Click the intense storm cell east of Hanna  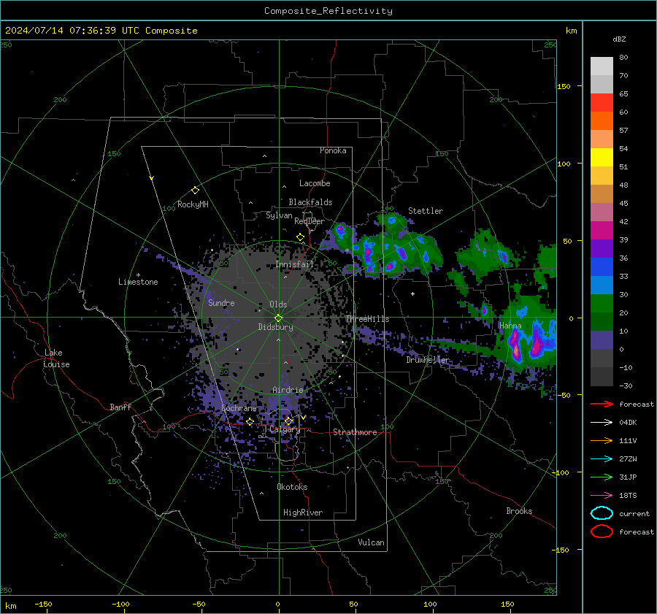(x=537, y=344)
